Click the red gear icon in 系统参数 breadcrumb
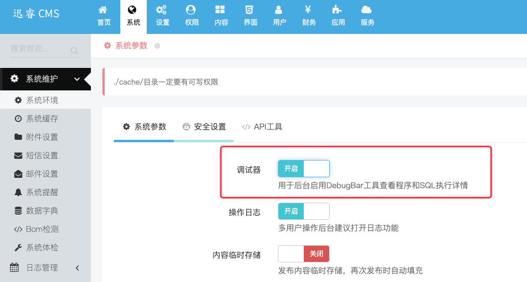Image resolution: width=527 pixels, height=282 pixels. [x=107, y=45]
